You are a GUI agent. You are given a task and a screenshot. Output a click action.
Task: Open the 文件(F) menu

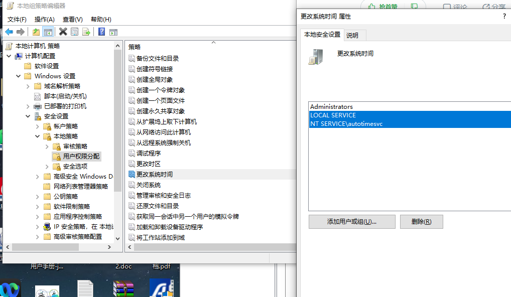[17, 20]
